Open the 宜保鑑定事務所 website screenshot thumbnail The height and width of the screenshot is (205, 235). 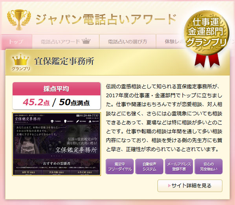(x=56, y=144)
